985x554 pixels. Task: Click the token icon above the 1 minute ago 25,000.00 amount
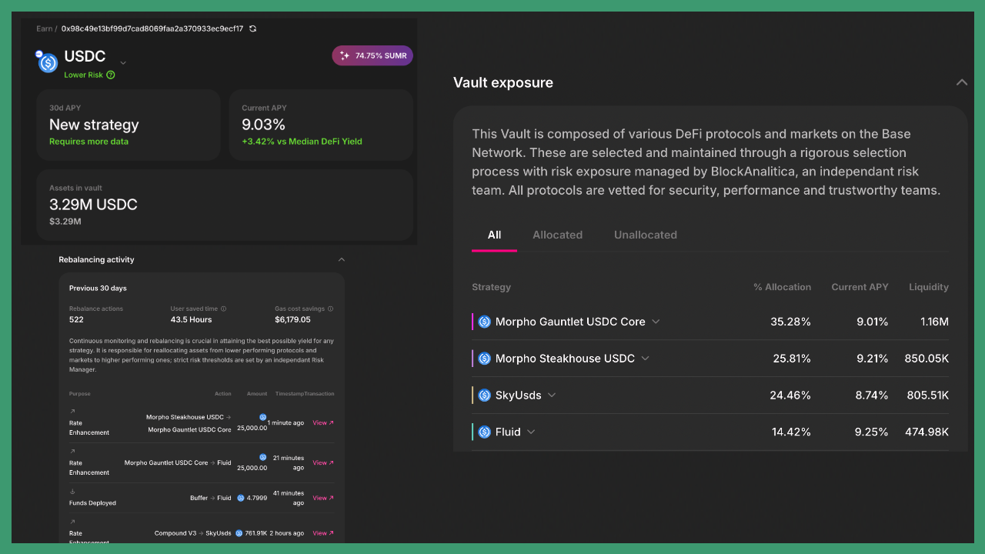tap(263, 417)
